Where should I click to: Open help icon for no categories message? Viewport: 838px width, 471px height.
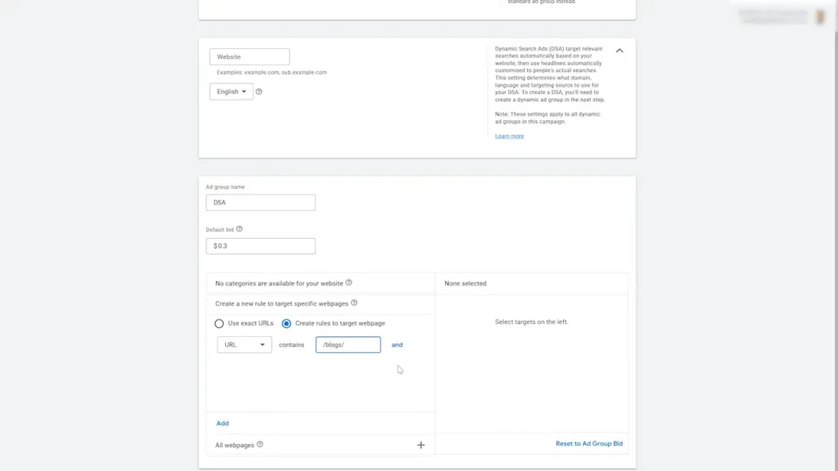349,283
